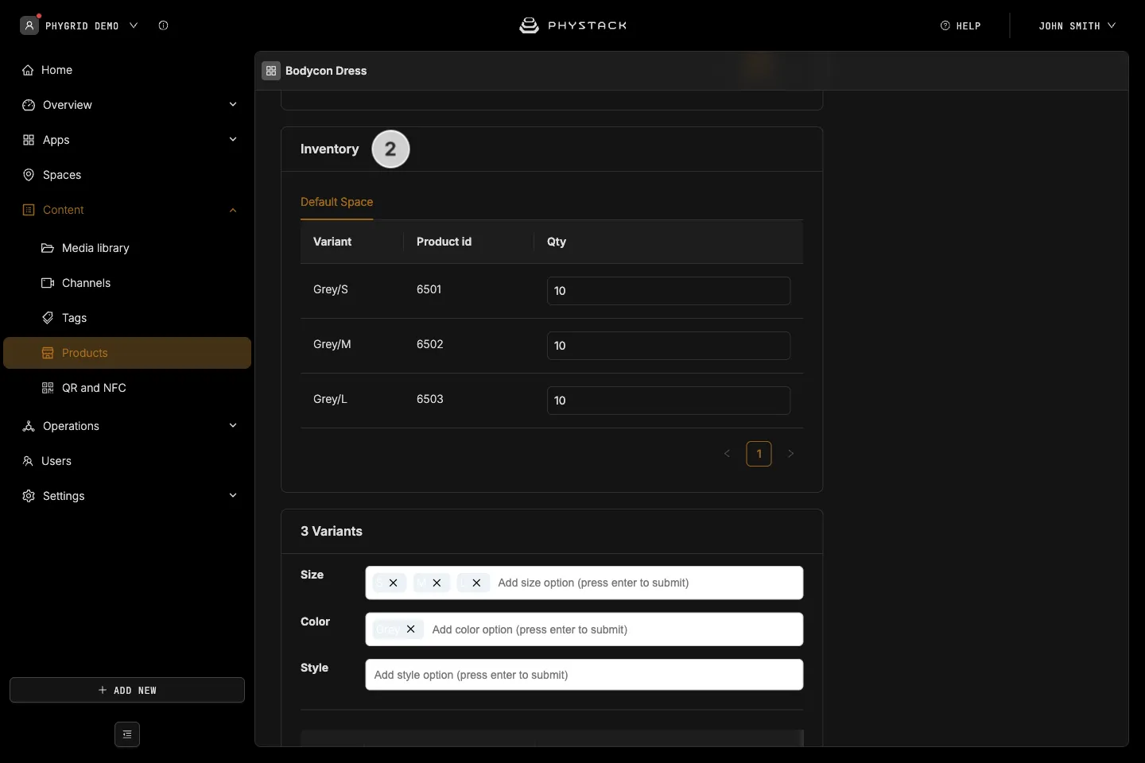Click the Channels icon in sidebar
This screenshot has width=1145, height=763.
(48, 283)
